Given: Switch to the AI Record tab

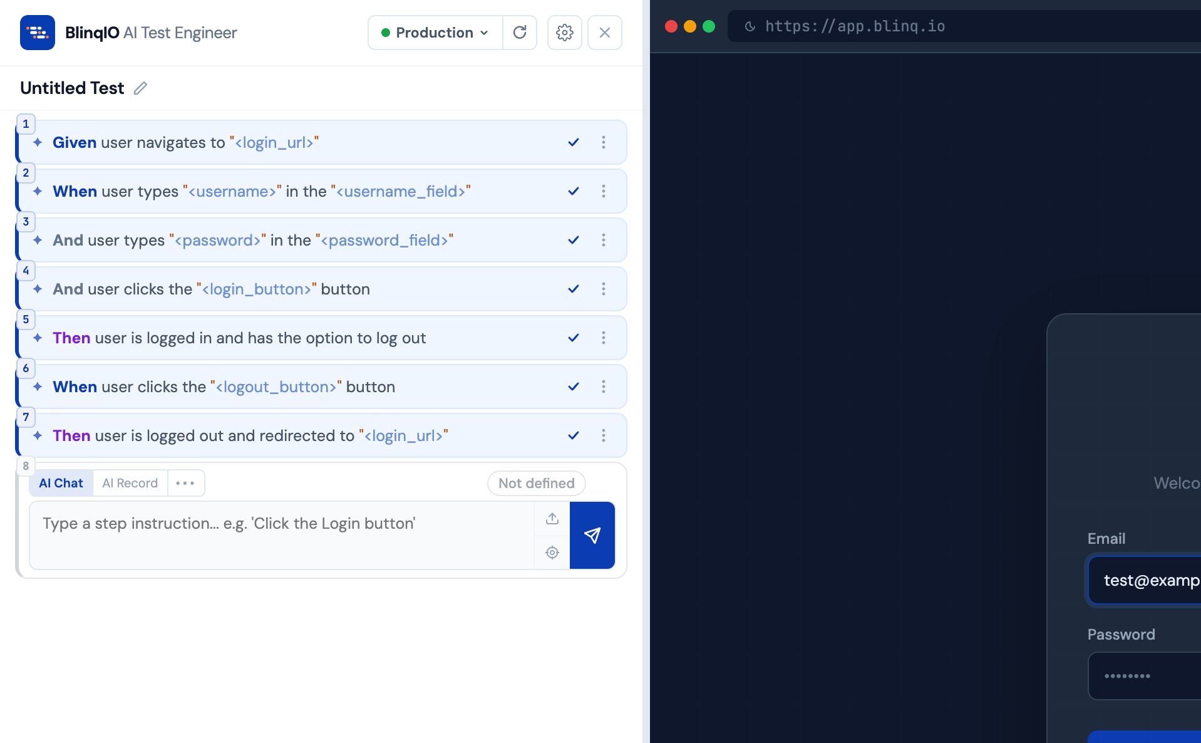Looking at the screenshot, I should (x=130, y=482).
